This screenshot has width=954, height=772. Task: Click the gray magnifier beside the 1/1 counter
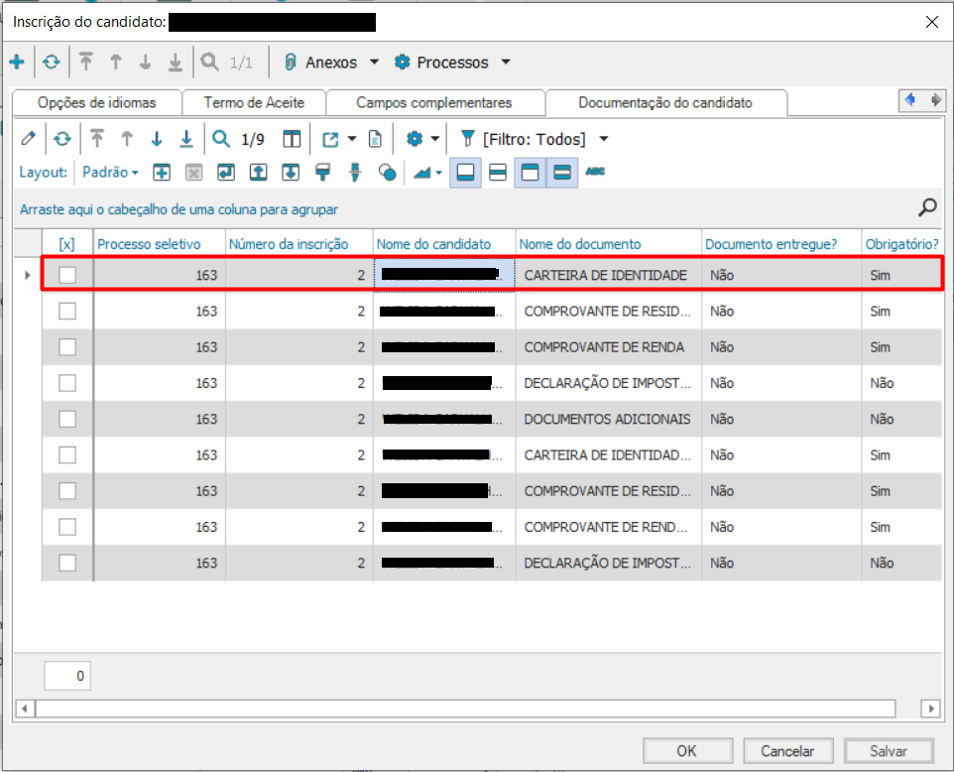pos(210,62)
